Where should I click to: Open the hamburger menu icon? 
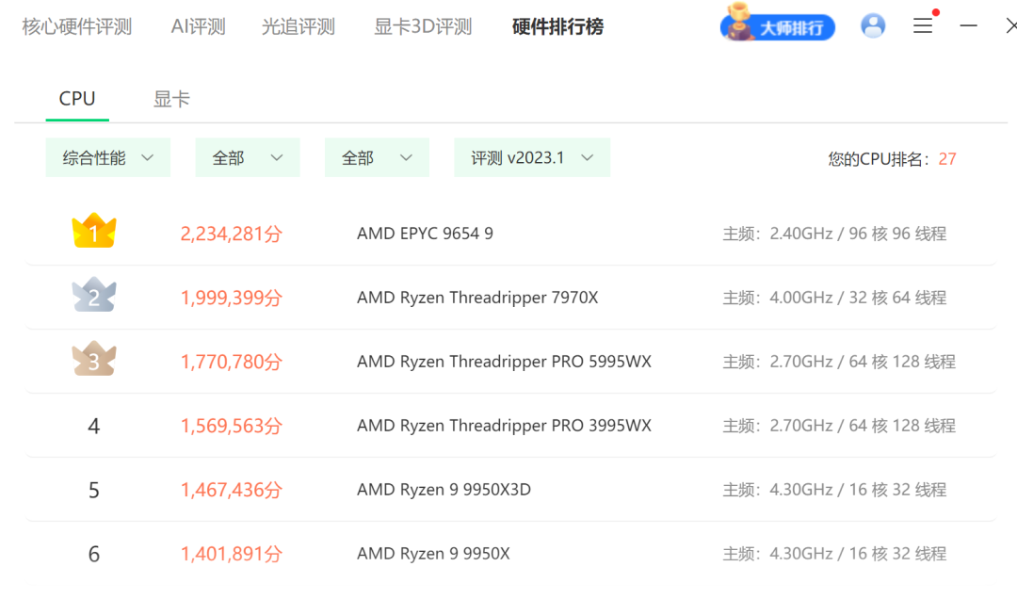coord(923,26)
